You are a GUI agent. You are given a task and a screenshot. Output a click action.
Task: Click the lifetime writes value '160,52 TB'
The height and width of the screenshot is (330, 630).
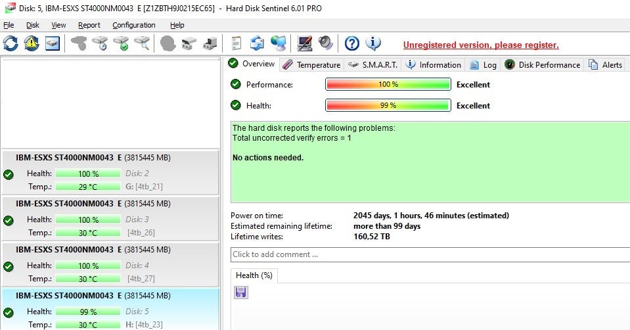pos(372,237)
